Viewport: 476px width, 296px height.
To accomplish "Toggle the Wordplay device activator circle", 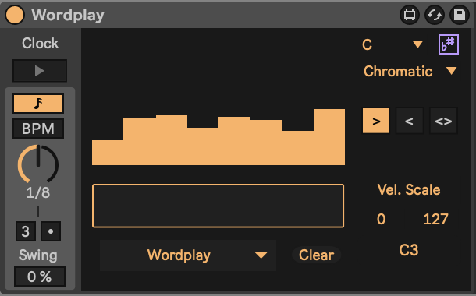I will point(15,15).
